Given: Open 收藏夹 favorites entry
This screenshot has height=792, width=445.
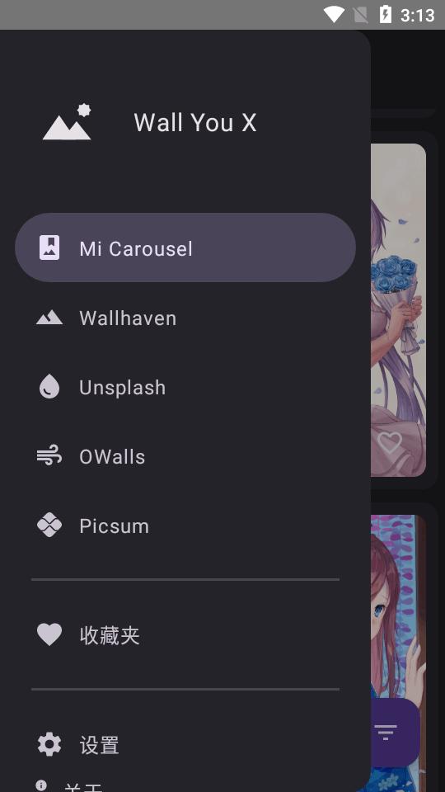Looking at the screenshot, I should tap(185, 635).
